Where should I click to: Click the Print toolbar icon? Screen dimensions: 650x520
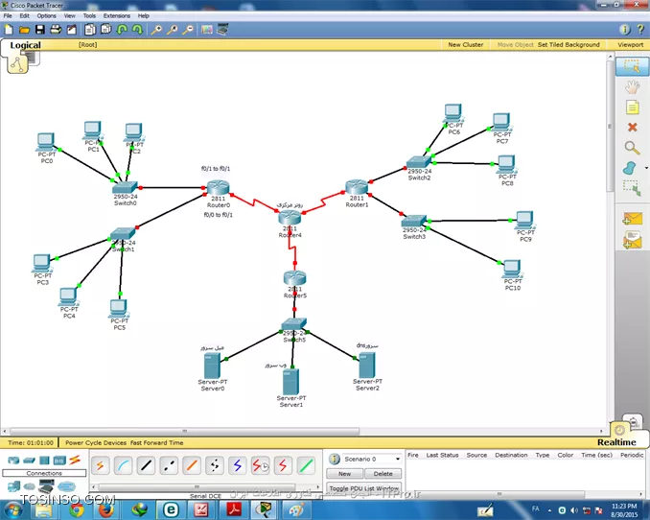(x=56, y=30)
